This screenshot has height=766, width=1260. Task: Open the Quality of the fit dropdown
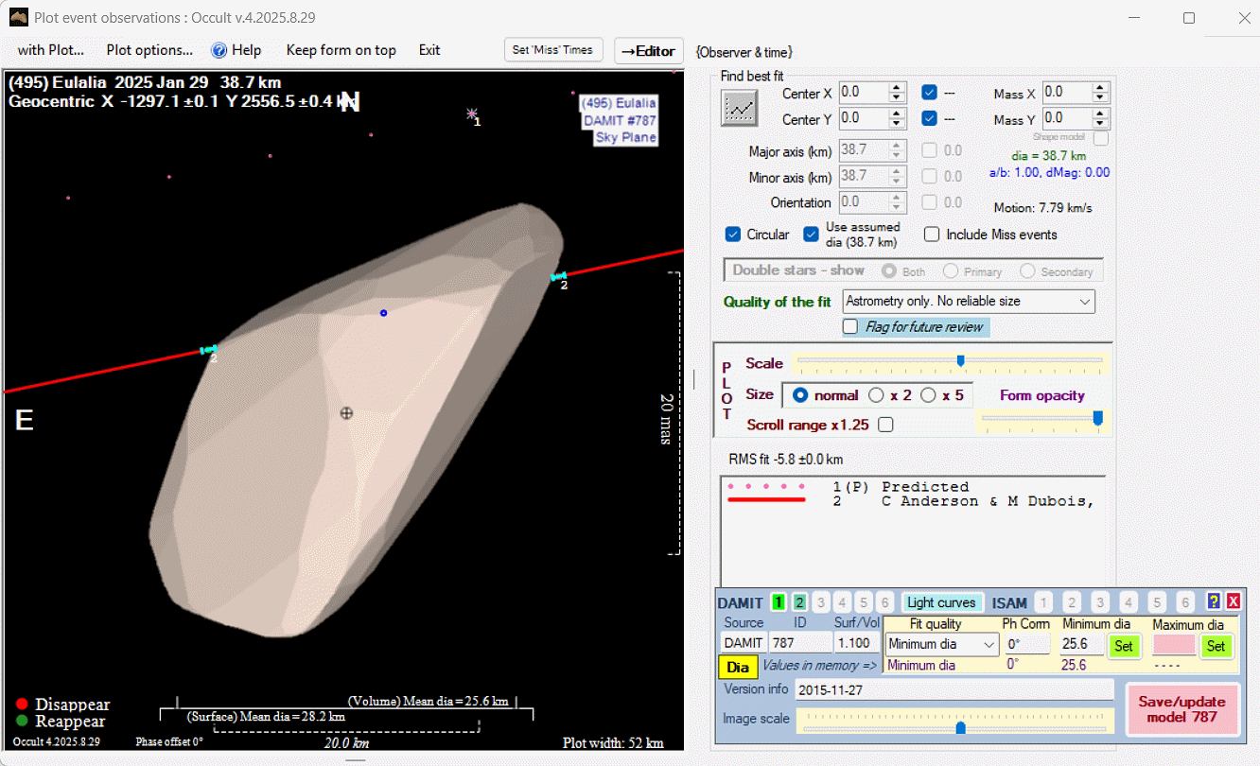click(x=1084, y=302)
